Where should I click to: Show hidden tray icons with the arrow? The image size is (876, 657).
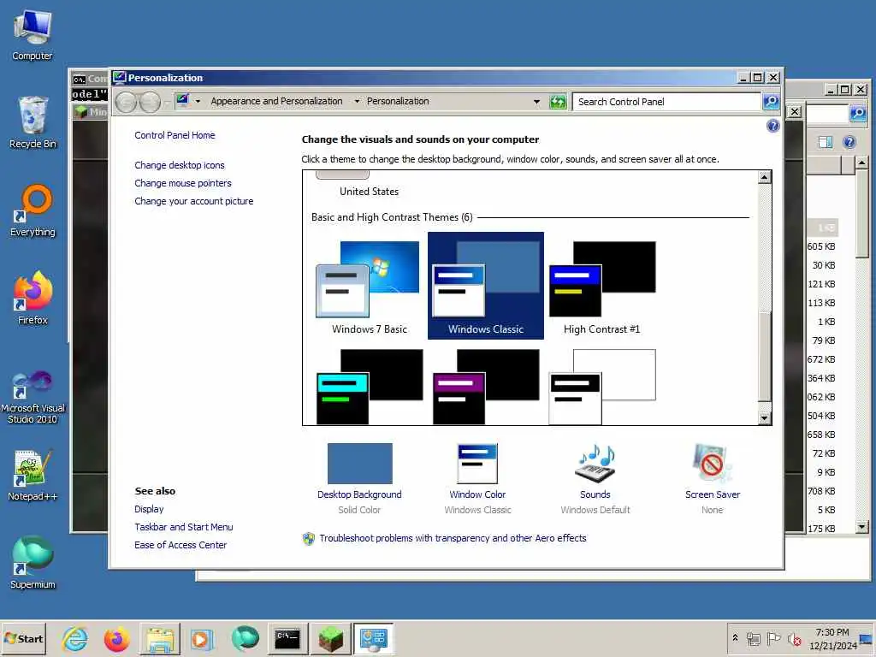coord(735,638)
